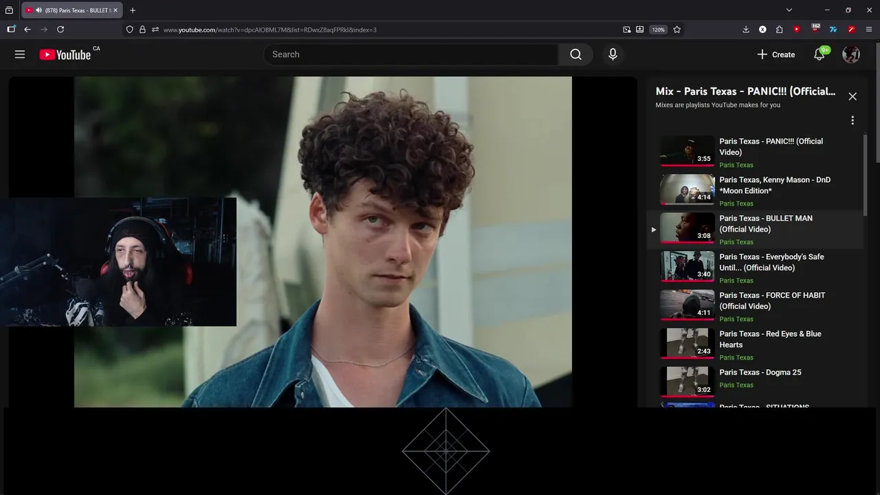Focus the YouTube Search field
This screenshot has width=880, height=495.
(x=411, y=54)
